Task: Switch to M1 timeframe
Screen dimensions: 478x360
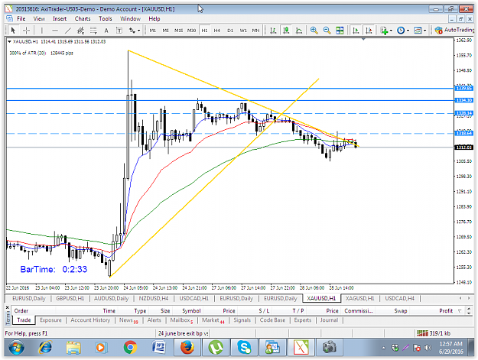Action: [152, 30]
